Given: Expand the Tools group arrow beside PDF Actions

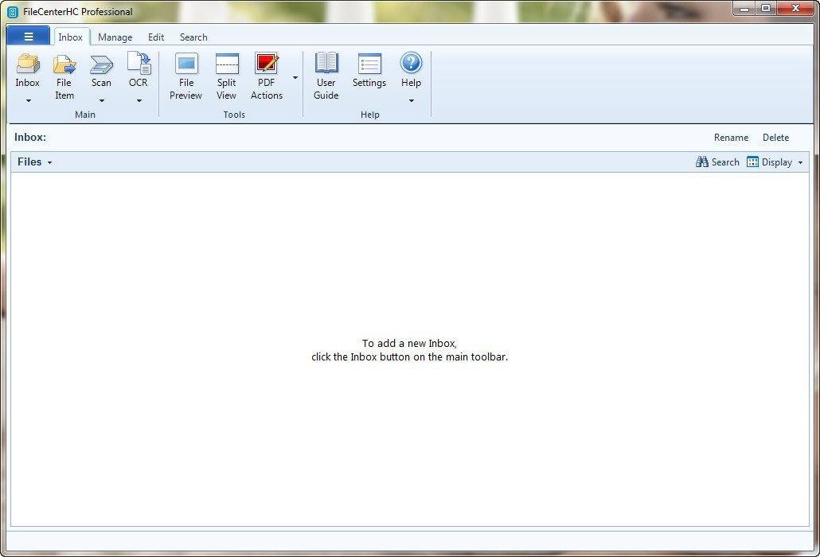Looking at the screenshot, I should [x=295, y=78].
